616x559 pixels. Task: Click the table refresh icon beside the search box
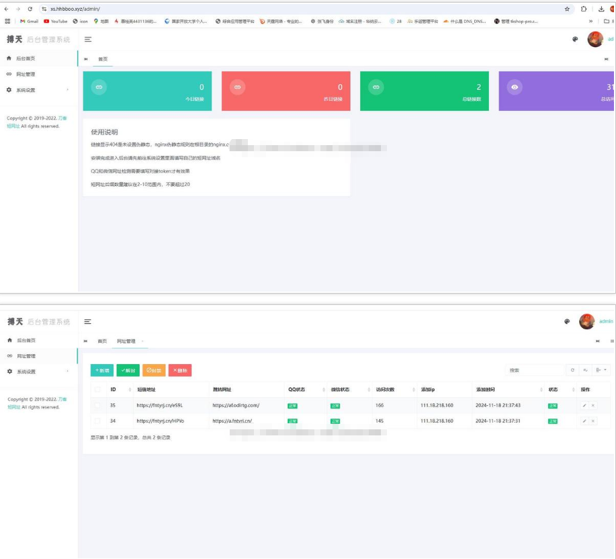(572, 370)
